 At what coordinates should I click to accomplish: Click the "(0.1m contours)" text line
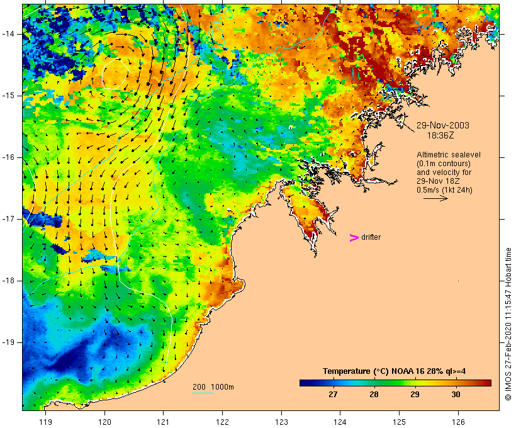pyautogui.click(x=443, y=164)
